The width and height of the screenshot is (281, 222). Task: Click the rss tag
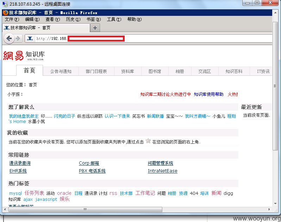113,193
